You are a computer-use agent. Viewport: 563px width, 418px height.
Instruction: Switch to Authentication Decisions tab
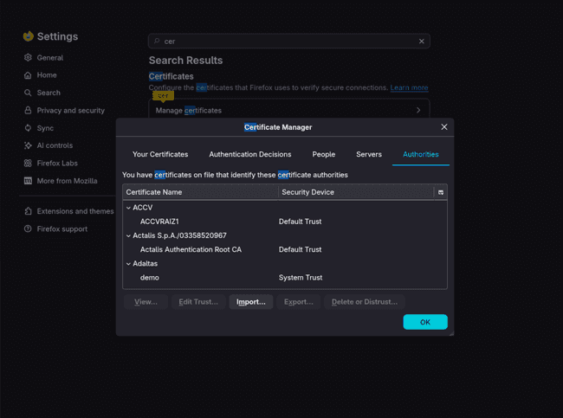click(x=250, y=155)
